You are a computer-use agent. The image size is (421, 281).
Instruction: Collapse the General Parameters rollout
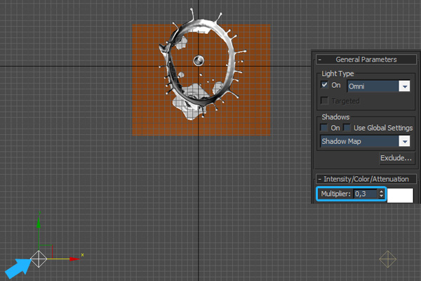coord(365,60)
